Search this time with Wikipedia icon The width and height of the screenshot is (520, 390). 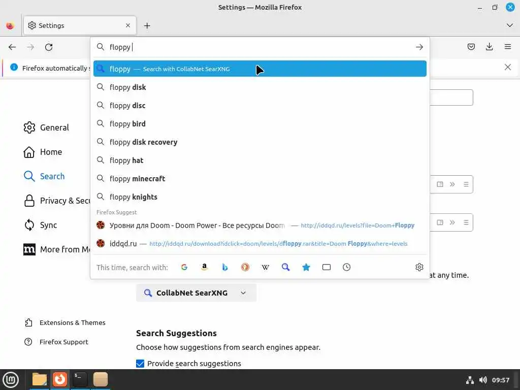tap(265, 267)
